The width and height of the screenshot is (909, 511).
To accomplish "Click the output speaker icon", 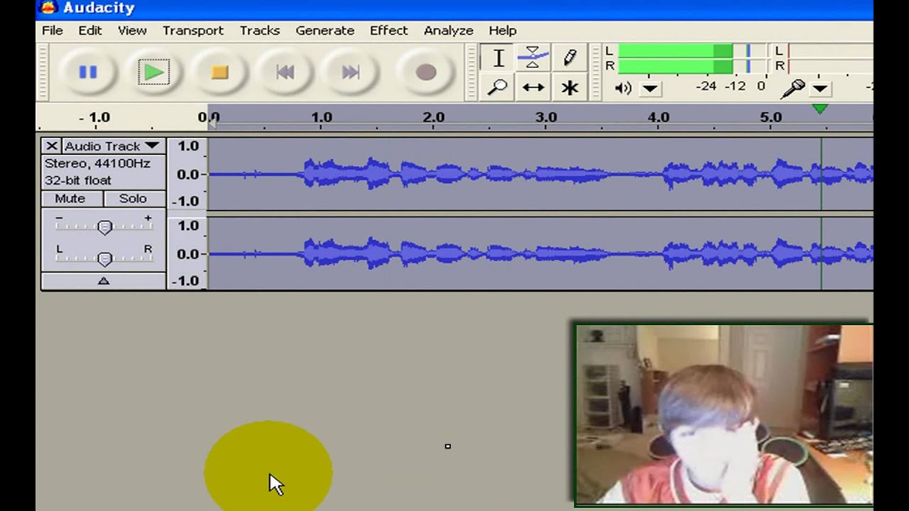I will pyautogui.click(x=623, y=88).
